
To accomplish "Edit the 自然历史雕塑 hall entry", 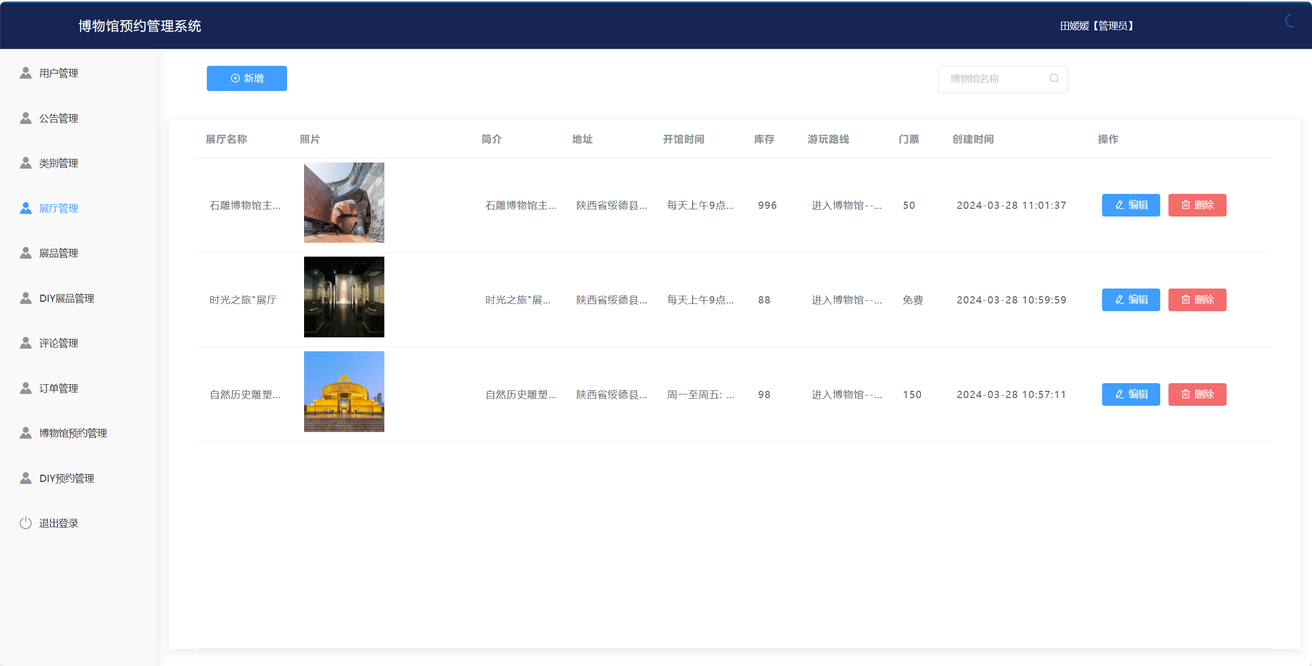I will pos(1130,394).
